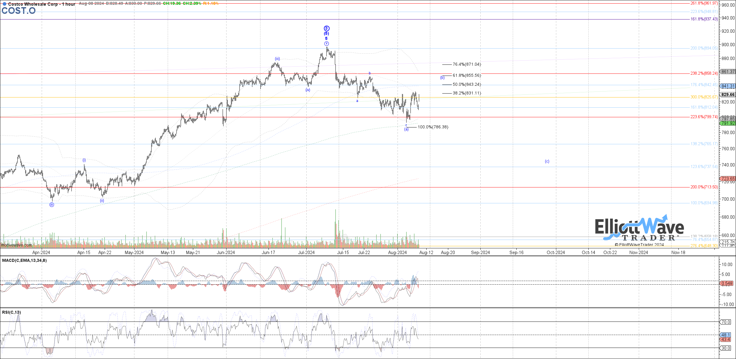The image size is (736, 359).
Task: Click the MACD(C,EMA,13,34,8) indicator label
Action: click(x=24, y=261)
